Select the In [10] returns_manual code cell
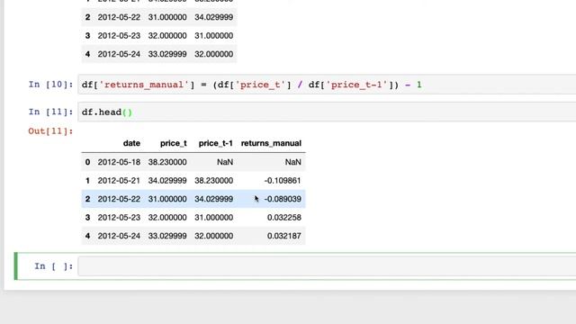Screen dimensions: 576x324 point(327,85)
